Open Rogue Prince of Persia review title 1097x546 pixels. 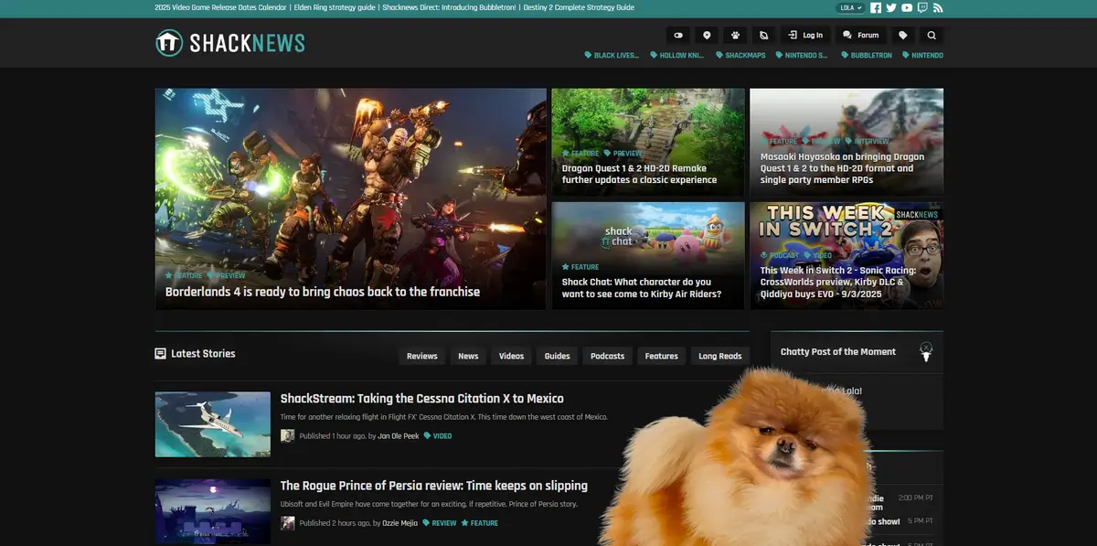433,486
